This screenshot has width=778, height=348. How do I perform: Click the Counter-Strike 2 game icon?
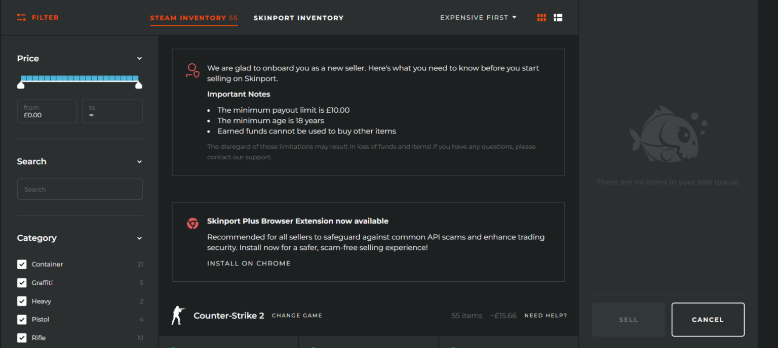pos(178,315)
